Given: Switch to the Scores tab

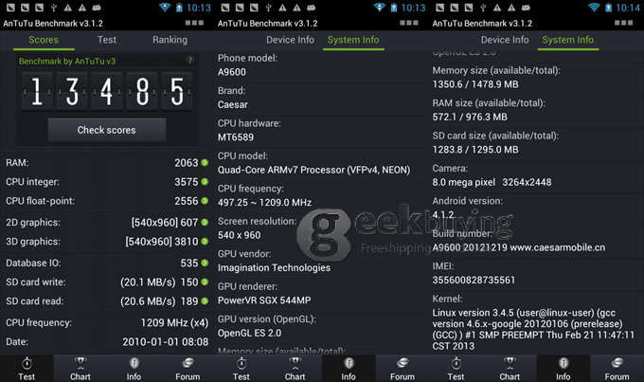Looking at the screenshot, I should coord(44,40).
